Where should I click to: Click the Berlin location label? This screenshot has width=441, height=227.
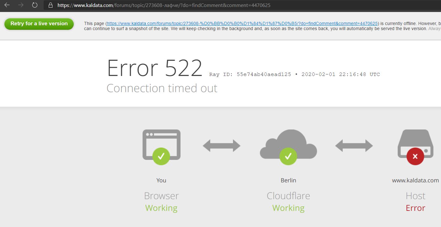288,180
